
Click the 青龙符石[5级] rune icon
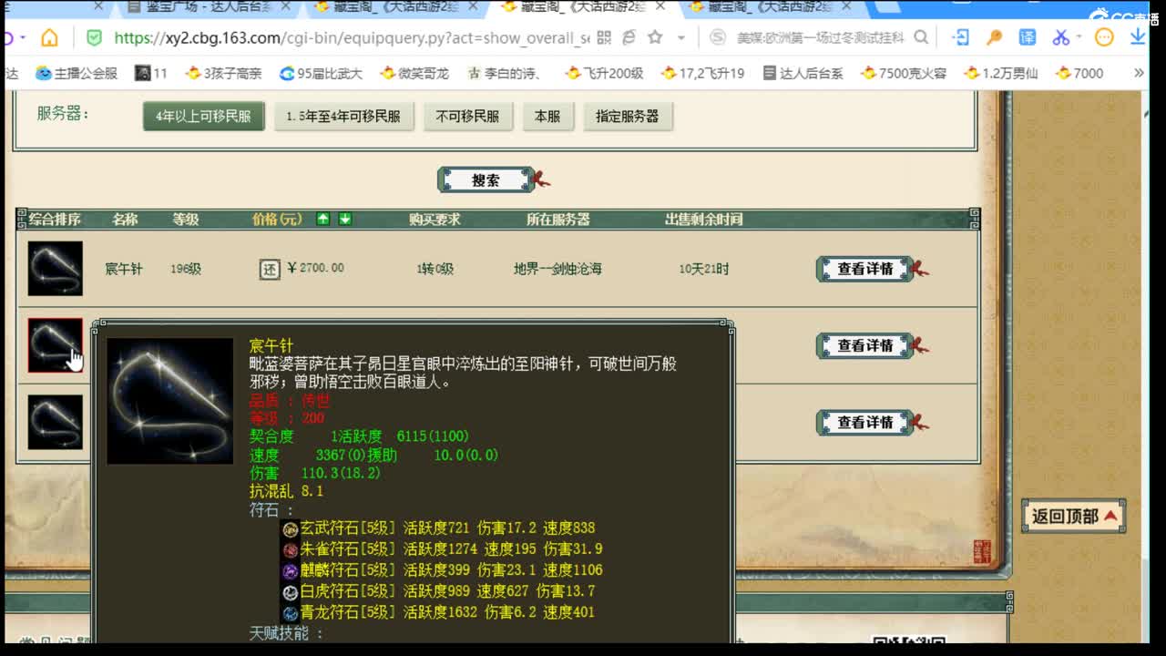(x=291, y=612)
